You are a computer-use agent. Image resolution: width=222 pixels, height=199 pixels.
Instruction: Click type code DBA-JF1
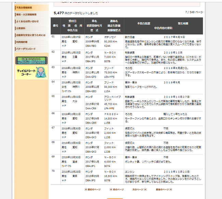point(91,166)
